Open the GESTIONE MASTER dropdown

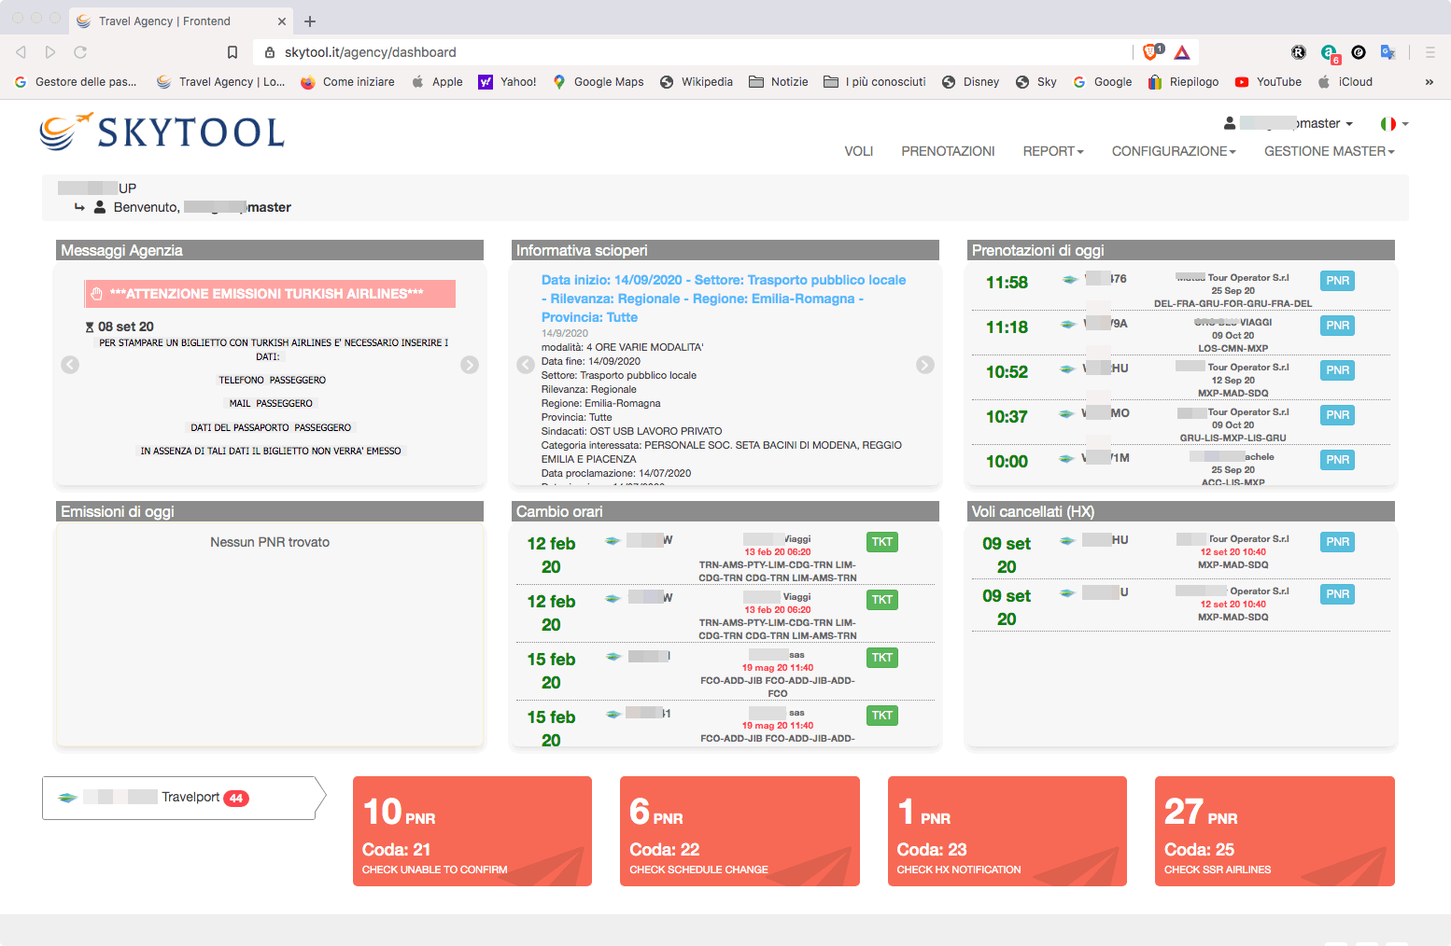click(1329, 151)
